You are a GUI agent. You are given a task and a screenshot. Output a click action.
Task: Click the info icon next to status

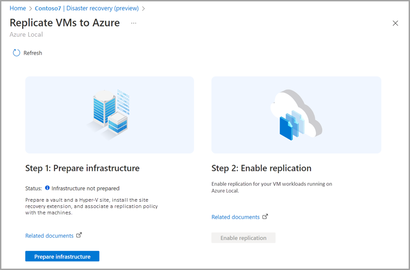tap(48, 188)
